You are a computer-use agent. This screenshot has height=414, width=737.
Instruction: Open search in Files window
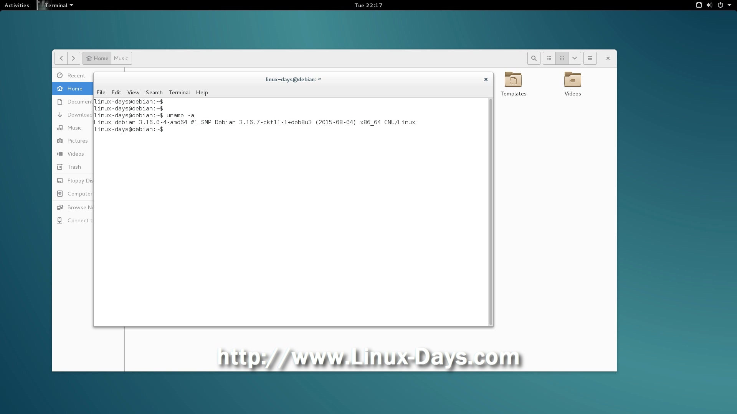(534, 58)
